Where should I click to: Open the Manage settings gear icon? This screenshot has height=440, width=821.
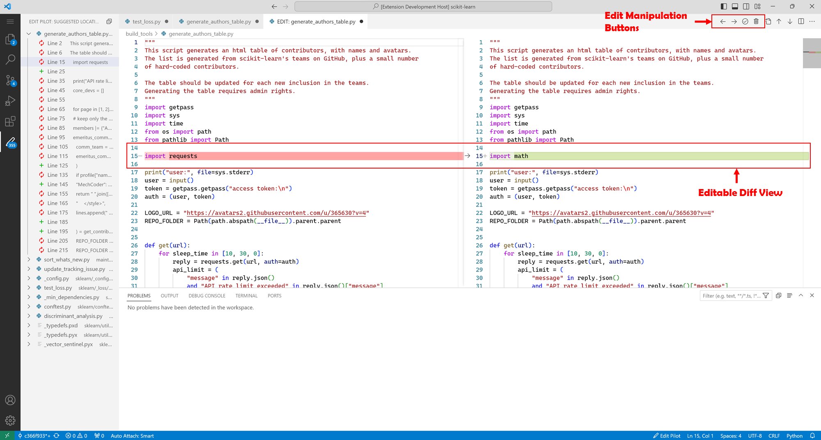(10, 421)
